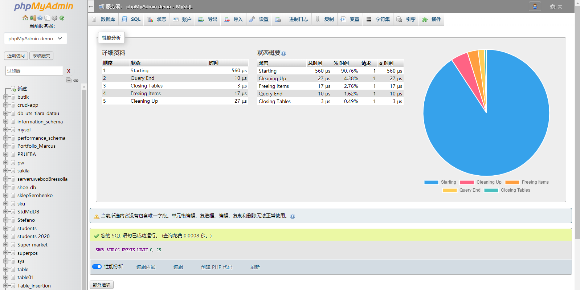
Task: Click the 编辑 edit link
Action: (178, 267)
